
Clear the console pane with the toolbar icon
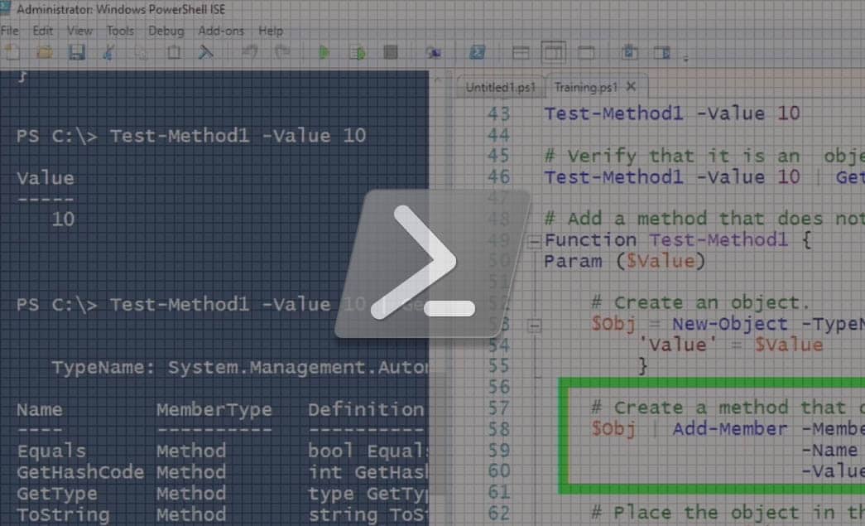point(205,53)
